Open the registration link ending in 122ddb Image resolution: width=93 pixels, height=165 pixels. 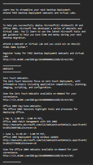coord(38,59)
